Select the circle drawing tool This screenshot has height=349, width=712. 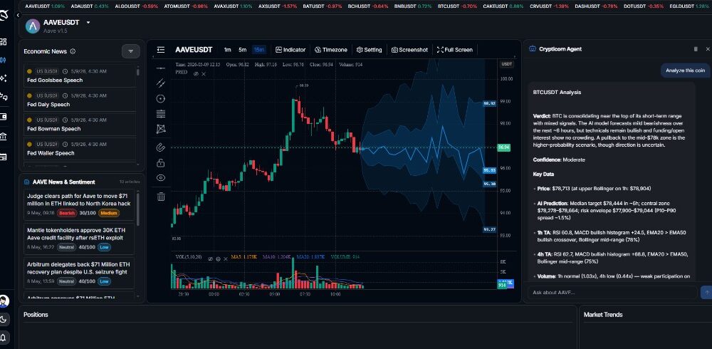[x=161, y=98]
